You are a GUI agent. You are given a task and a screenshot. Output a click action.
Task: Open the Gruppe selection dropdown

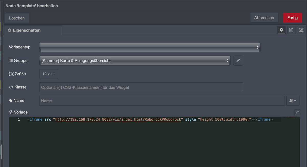135,61
